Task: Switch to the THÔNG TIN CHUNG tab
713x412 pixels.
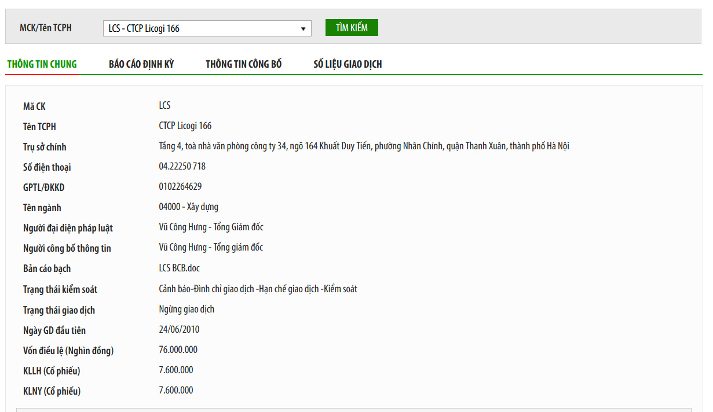Action: (x=42, y=64)
